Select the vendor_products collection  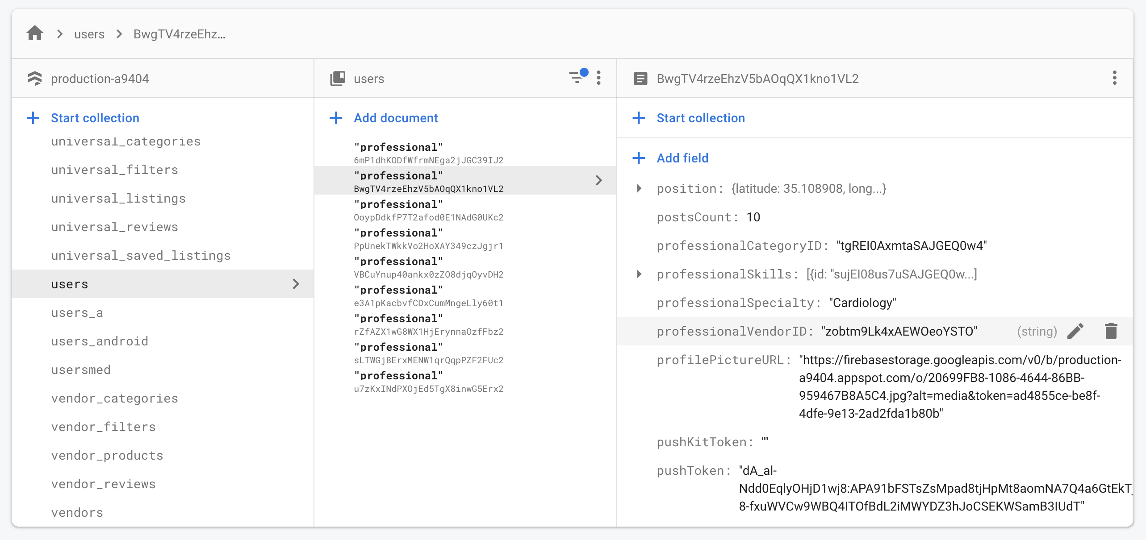(107, 455)
